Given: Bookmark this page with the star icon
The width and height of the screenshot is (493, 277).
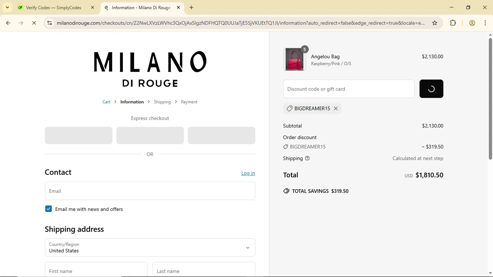Looking at the screenshot, I should (435, 23).
